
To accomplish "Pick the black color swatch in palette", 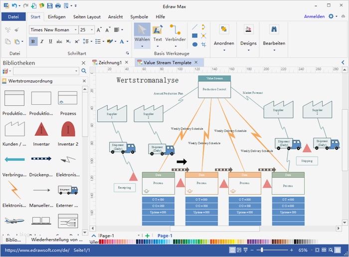I will tap(295, 242).
